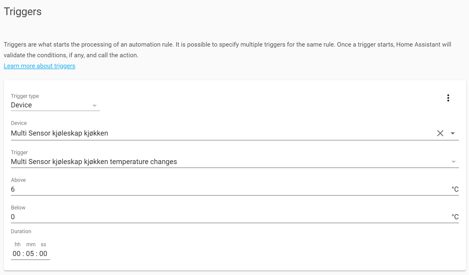This screenshot has width=469, height=275.
Task: Click the duration seconds value
Action: click(x=43, y=254)
